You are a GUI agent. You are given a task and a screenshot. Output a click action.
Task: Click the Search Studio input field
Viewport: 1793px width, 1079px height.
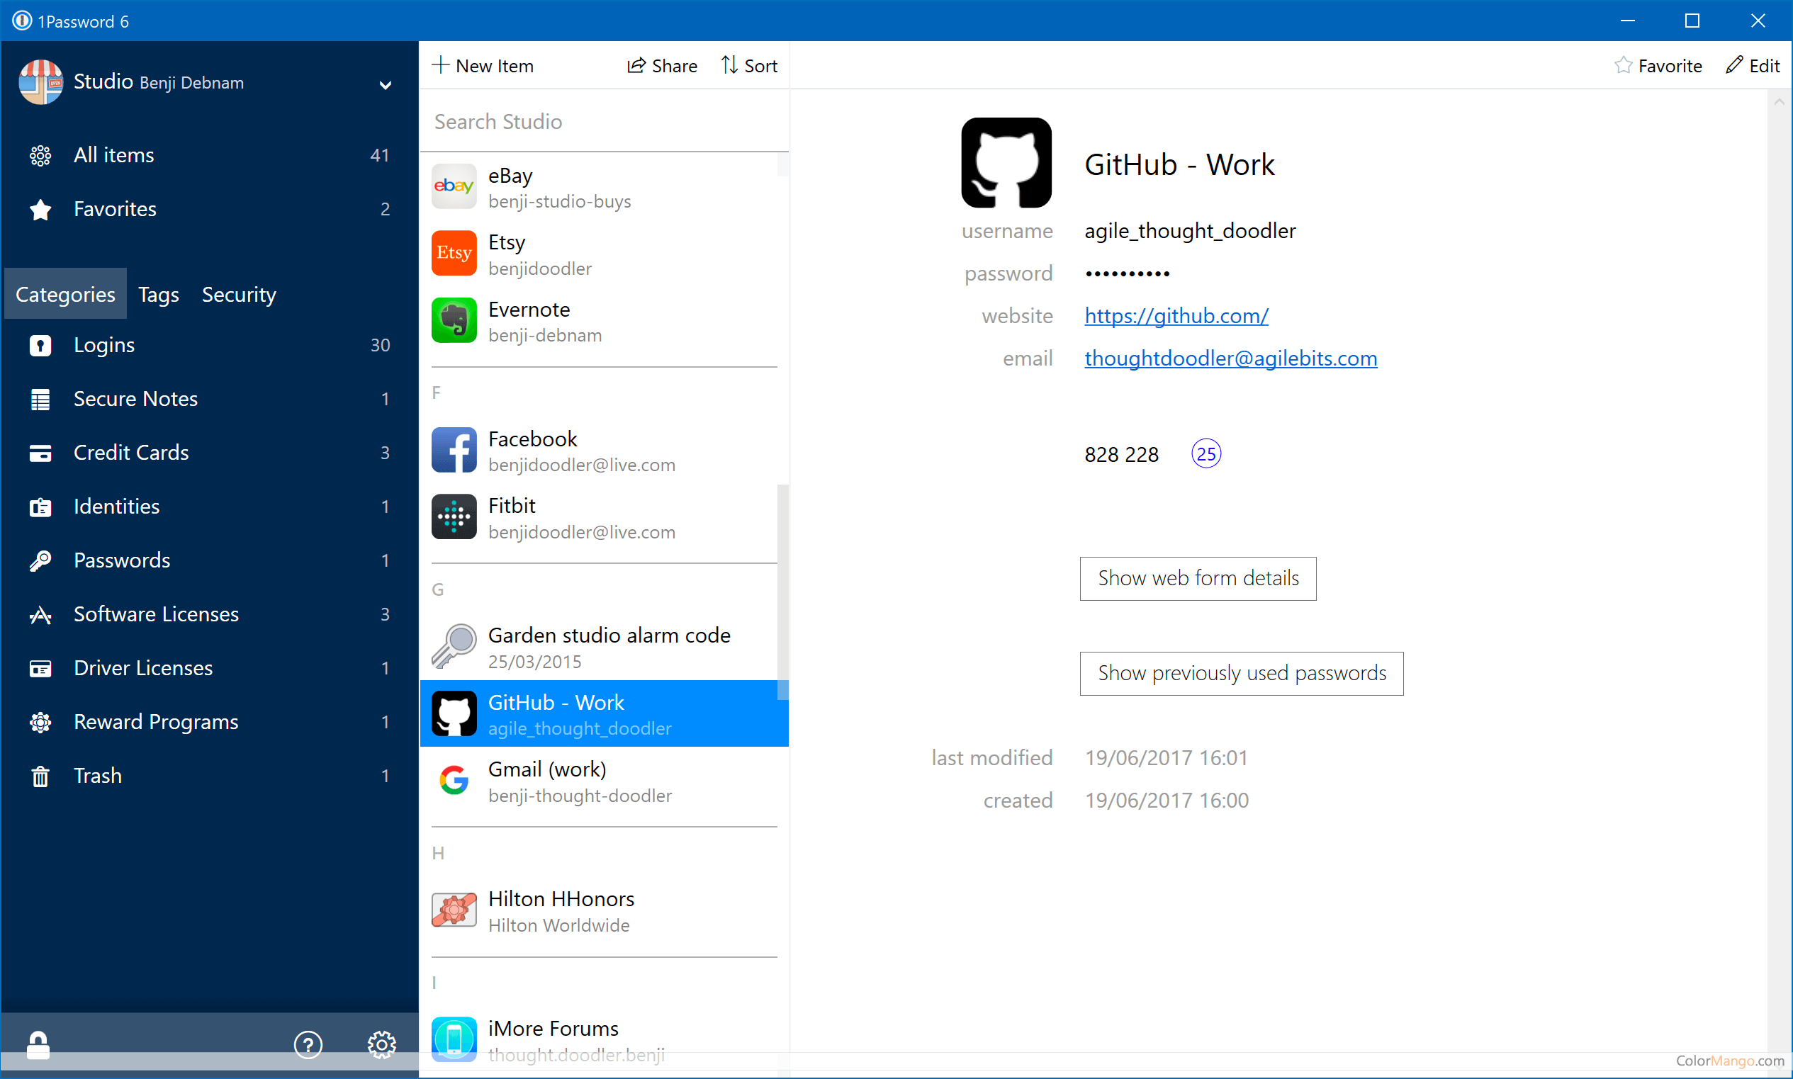(604, 121)
